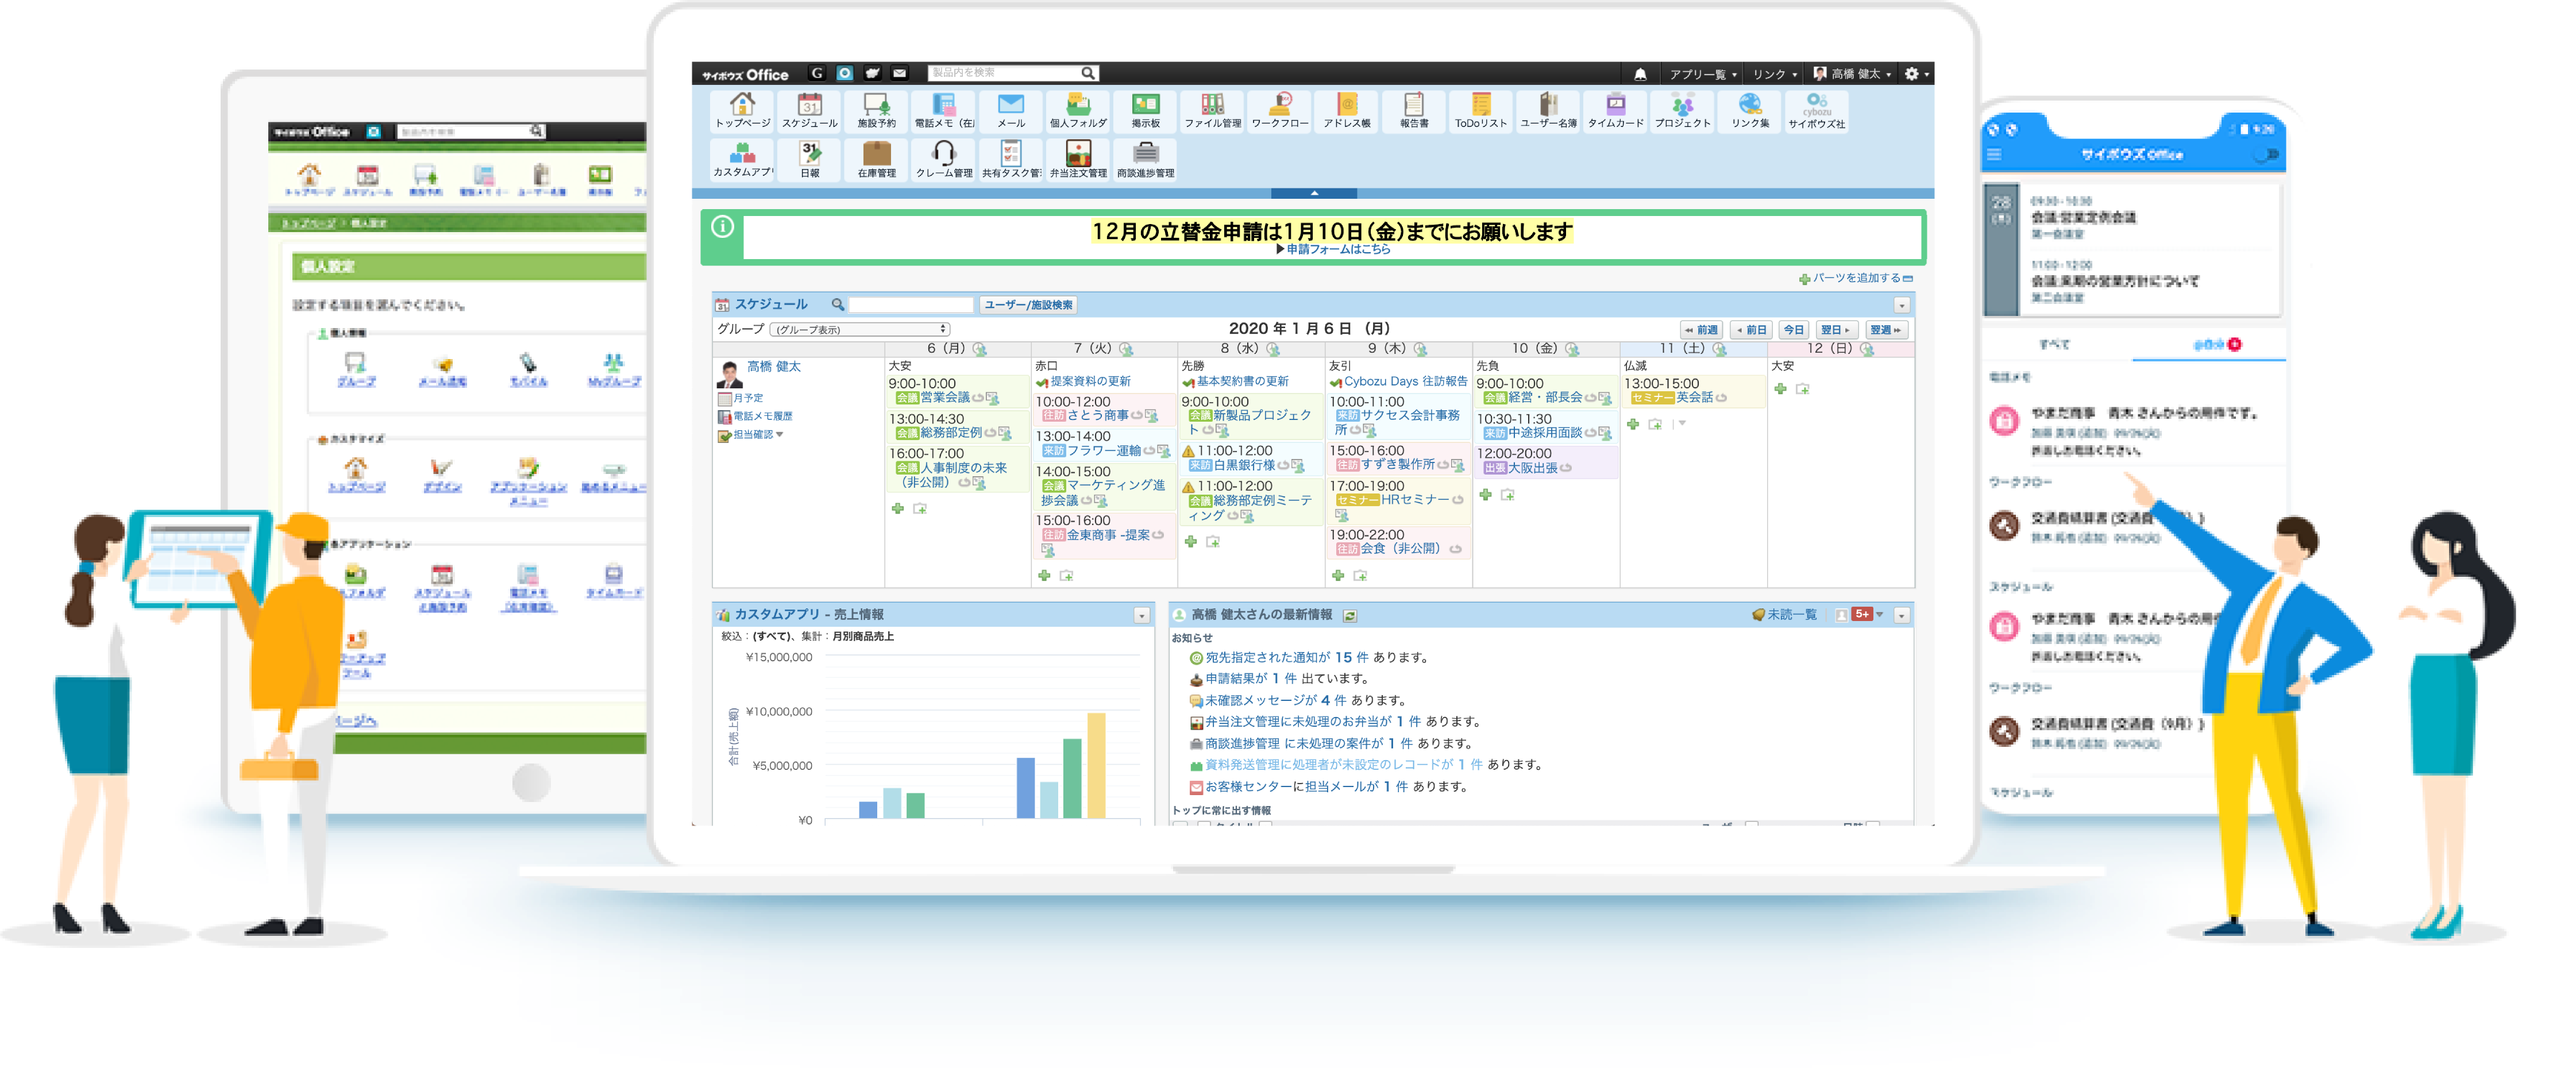Click the 高橋 健太 profile photo in schedule
This screenshot has width=2576, height=1068.
[x=730, y=375]
